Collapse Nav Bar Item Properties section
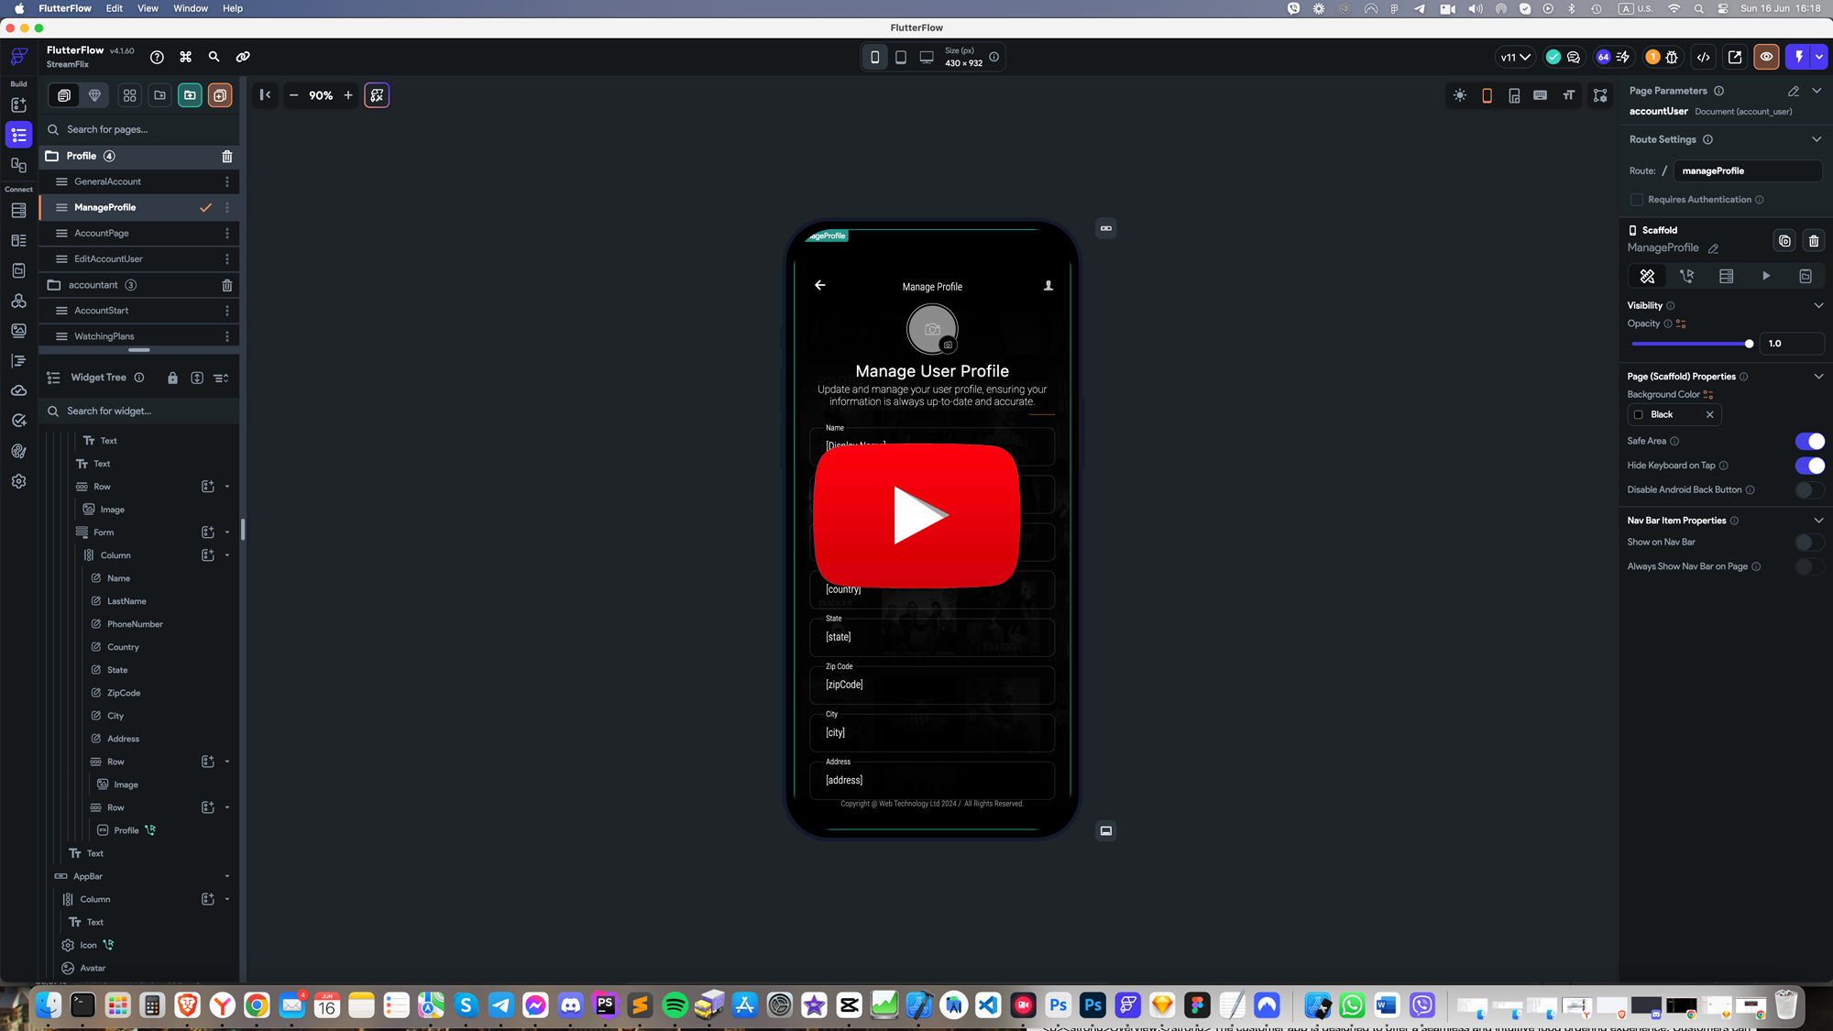 (1818, 521)
